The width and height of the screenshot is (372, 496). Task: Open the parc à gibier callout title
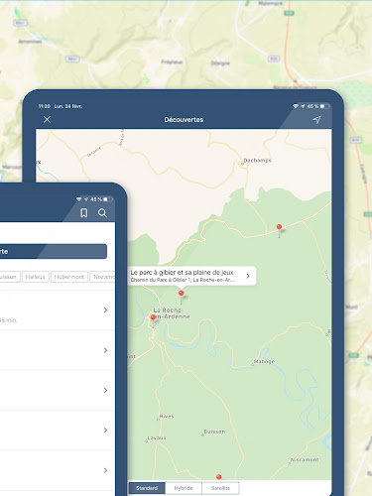(x=182, y=273)
